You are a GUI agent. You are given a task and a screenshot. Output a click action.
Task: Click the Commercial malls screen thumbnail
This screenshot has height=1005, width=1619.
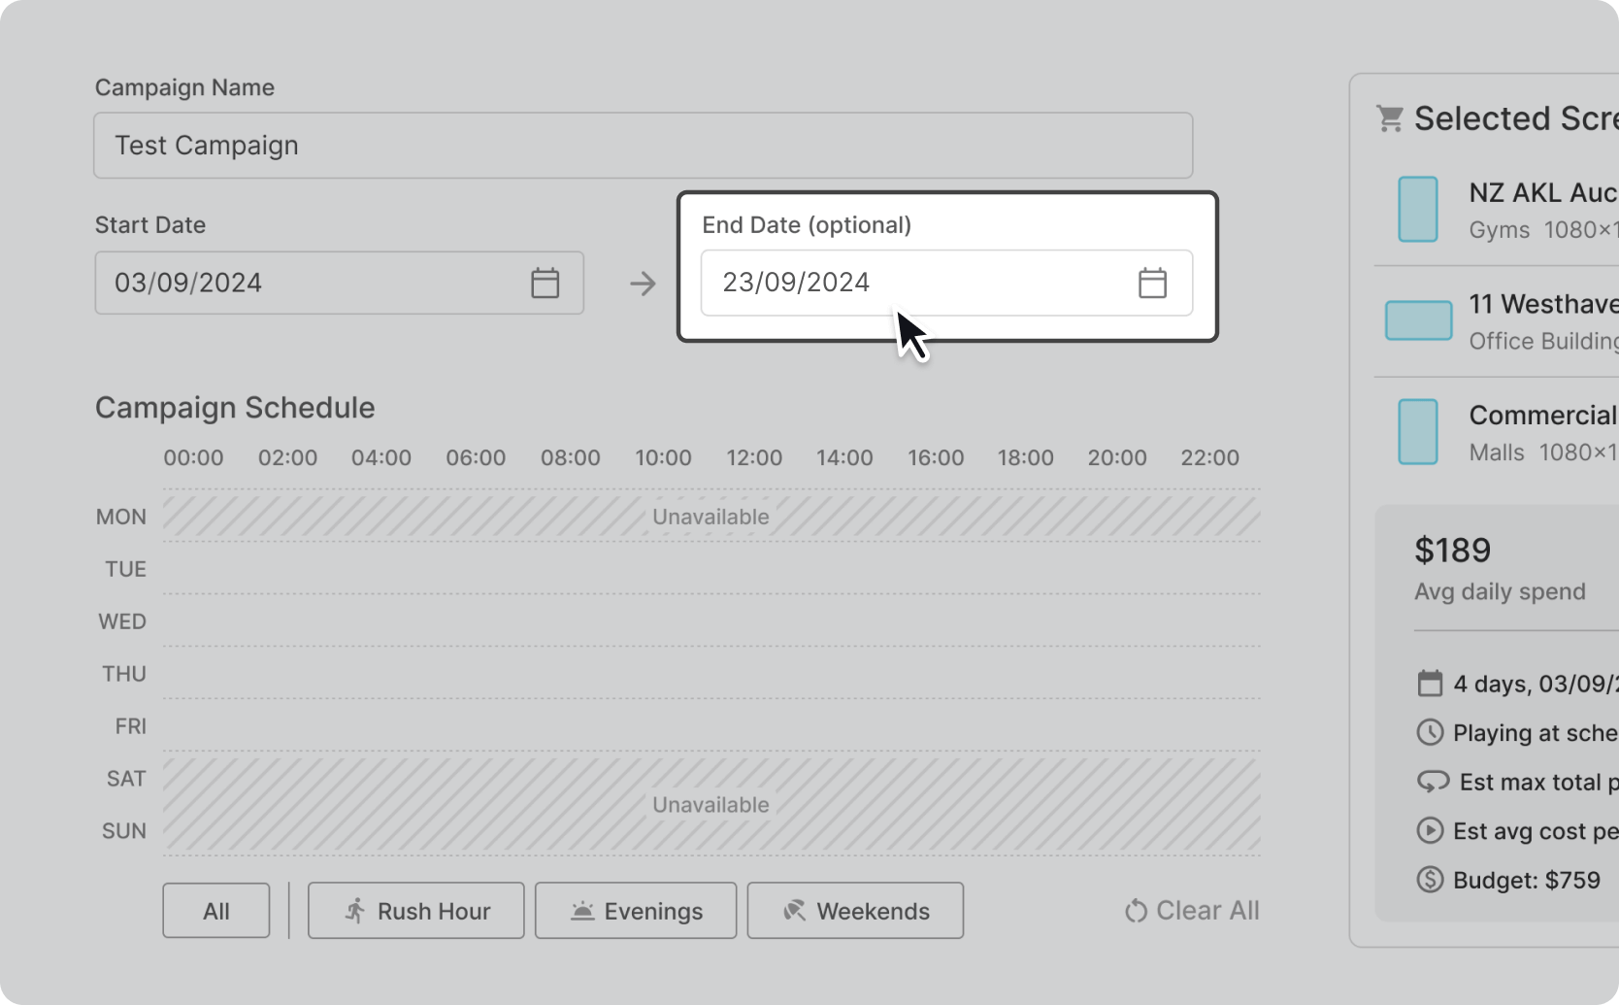click(1417, 431)
